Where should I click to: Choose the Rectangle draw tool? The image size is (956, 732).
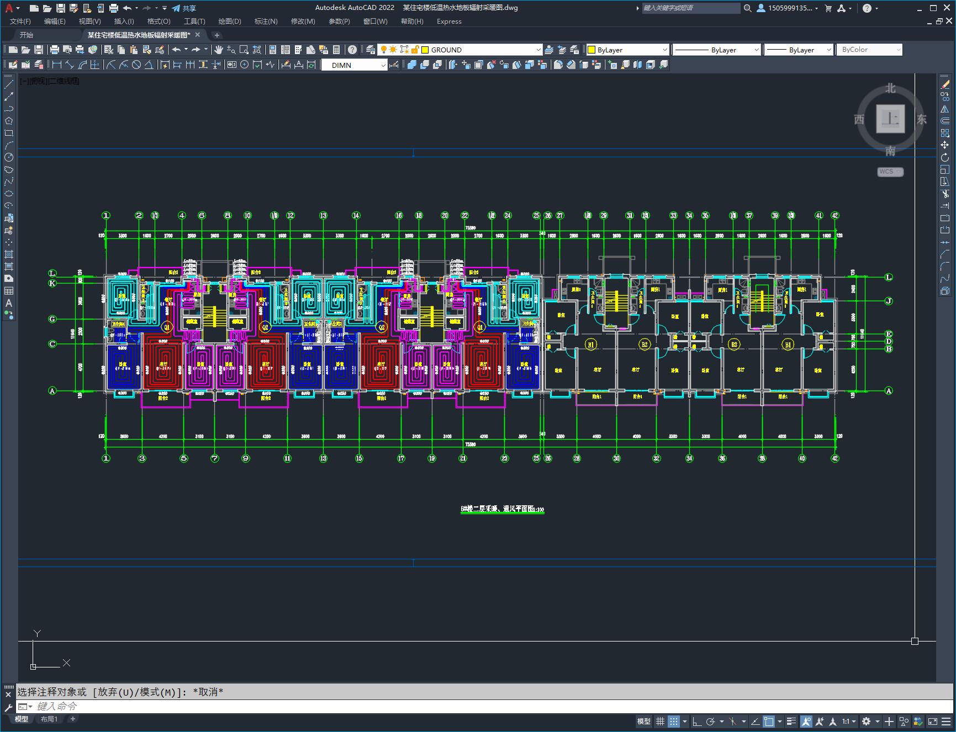click(x=9, y=133)
